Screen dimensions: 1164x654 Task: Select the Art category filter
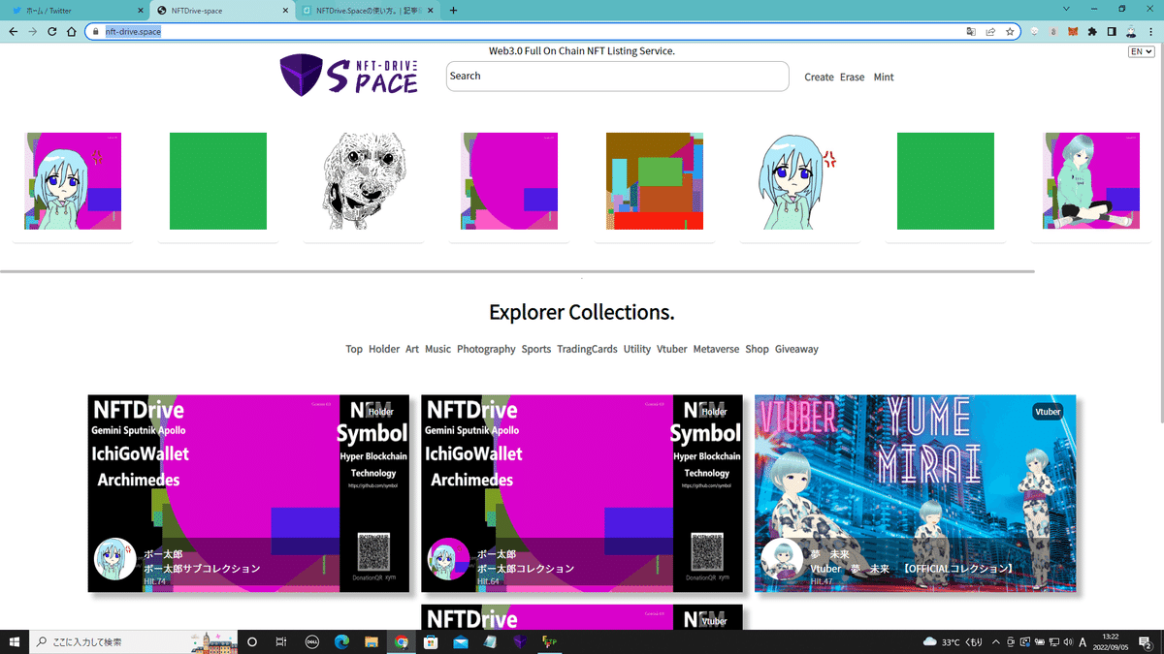pyautogui.click(x=412, y=349)
